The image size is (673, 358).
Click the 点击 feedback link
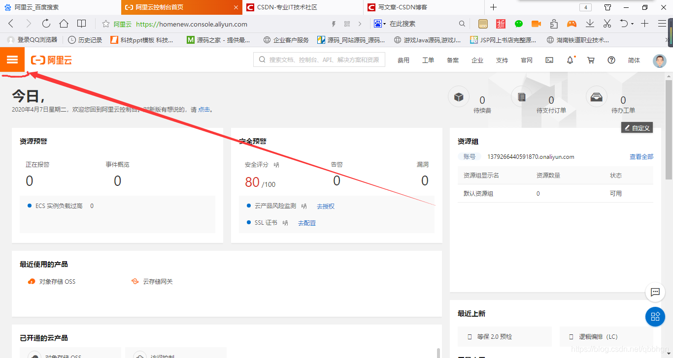(x=204, y=110)
